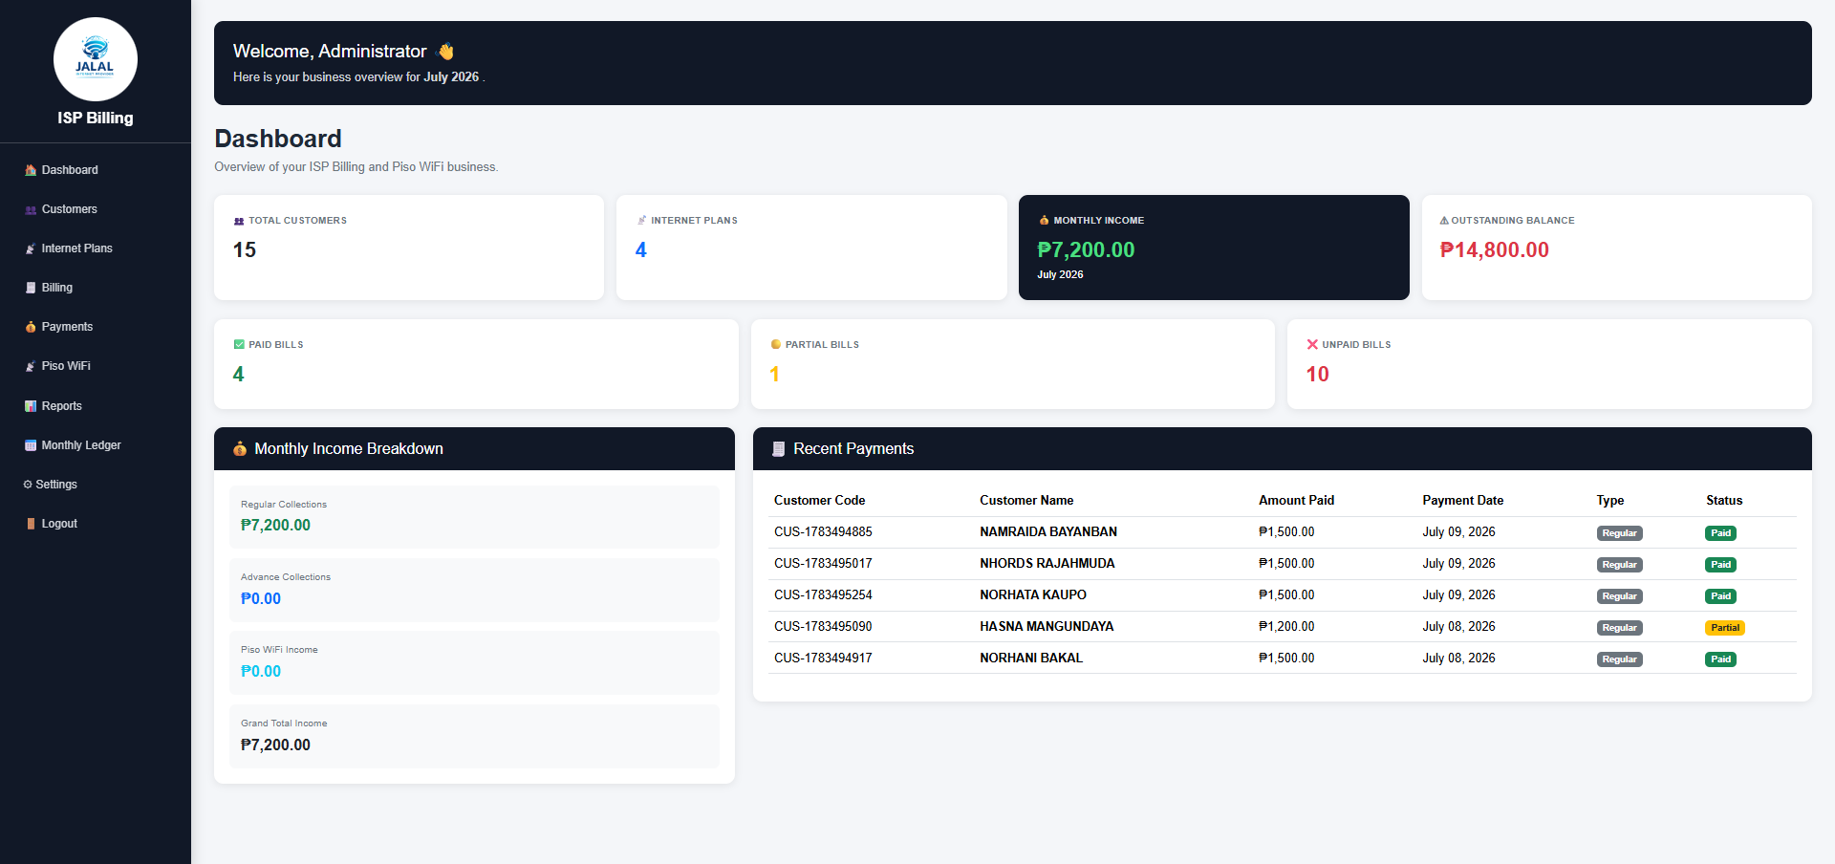Click customer name NORHATA KAUPO
Viewport: 1835px width, 864px height.
(x=1033, y=595)
